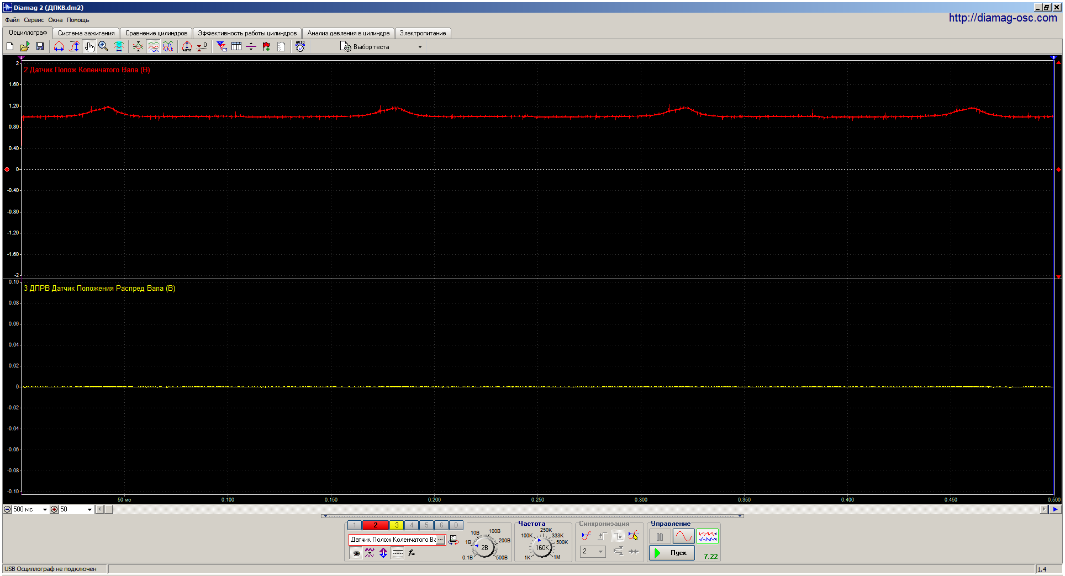Switch to Анализ давления в цилиндре tab
The height and width of the screenshot is (576, 1065).
tap(349, 33)
